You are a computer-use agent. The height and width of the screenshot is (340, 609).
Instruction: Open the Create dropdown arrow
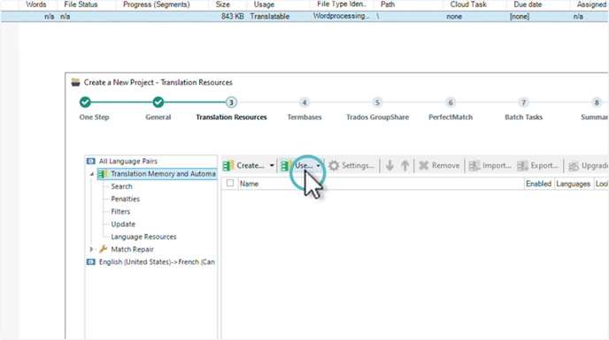272,165
